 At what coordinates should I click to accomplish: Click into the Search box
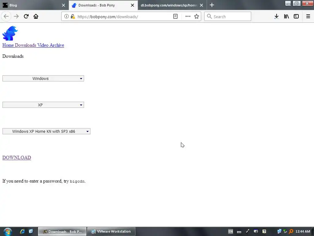point(228,17)
